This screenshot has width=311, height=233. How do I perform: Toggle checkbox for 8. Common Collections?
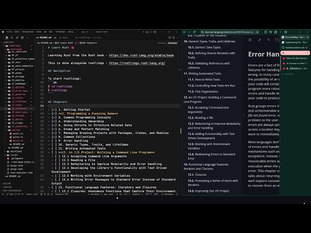click(x=54, y=137)
